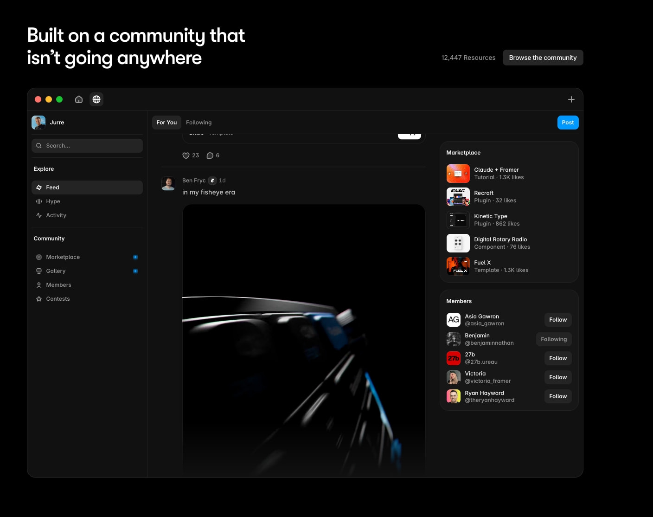This screenshot has width=653, height=517.
Task: Click the Fuel X title text
Action: click(x=482, y=263)
